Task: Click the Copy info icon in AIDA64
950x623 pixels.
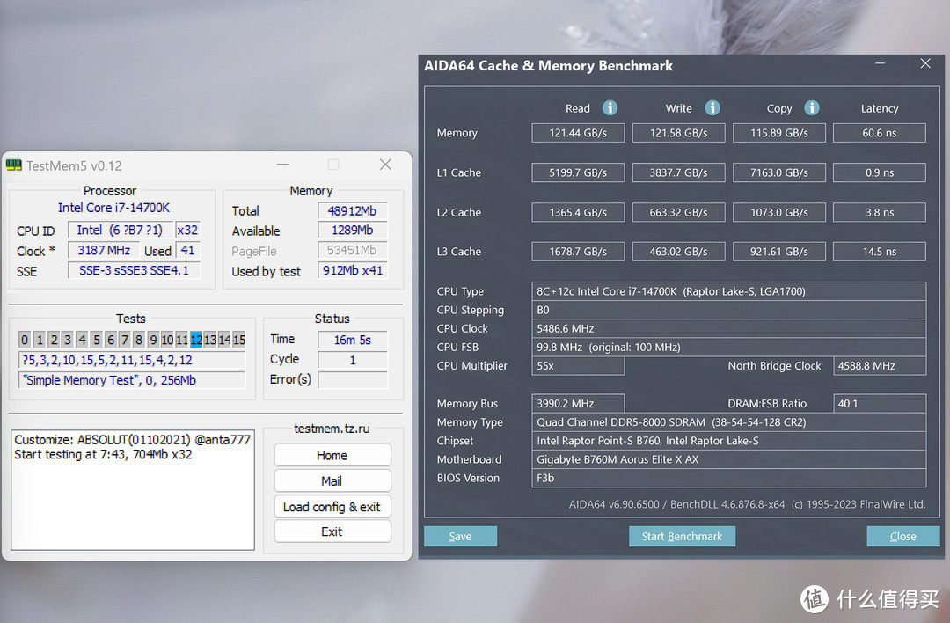Action: pos(811,108)
